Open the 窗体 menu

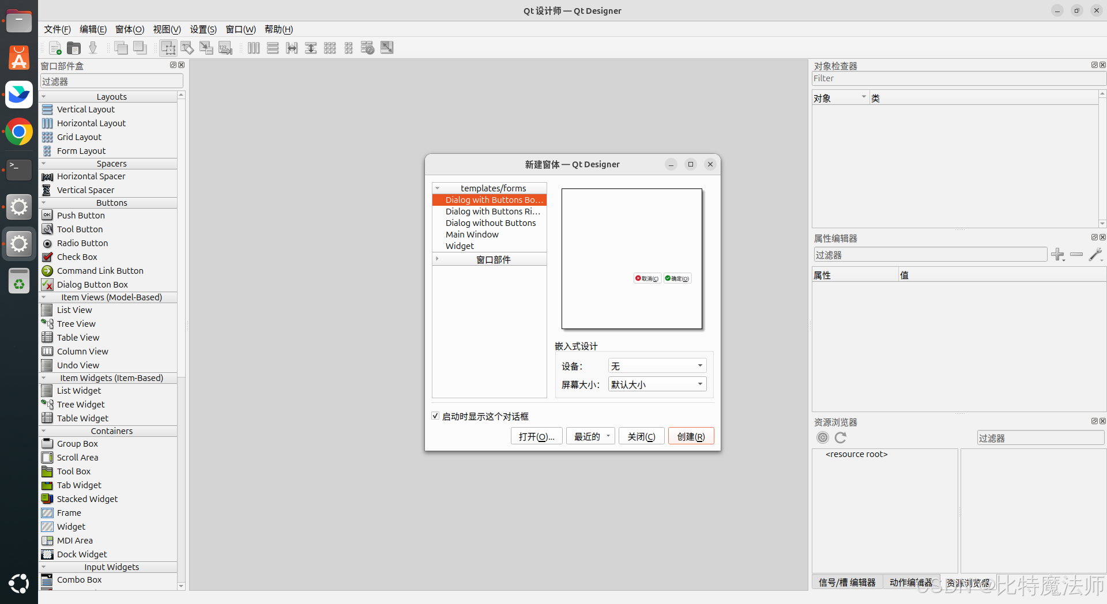129,29
